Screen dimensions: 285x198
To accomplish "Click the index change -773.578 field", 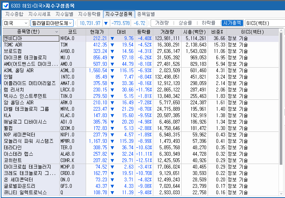I will (120, 23).
